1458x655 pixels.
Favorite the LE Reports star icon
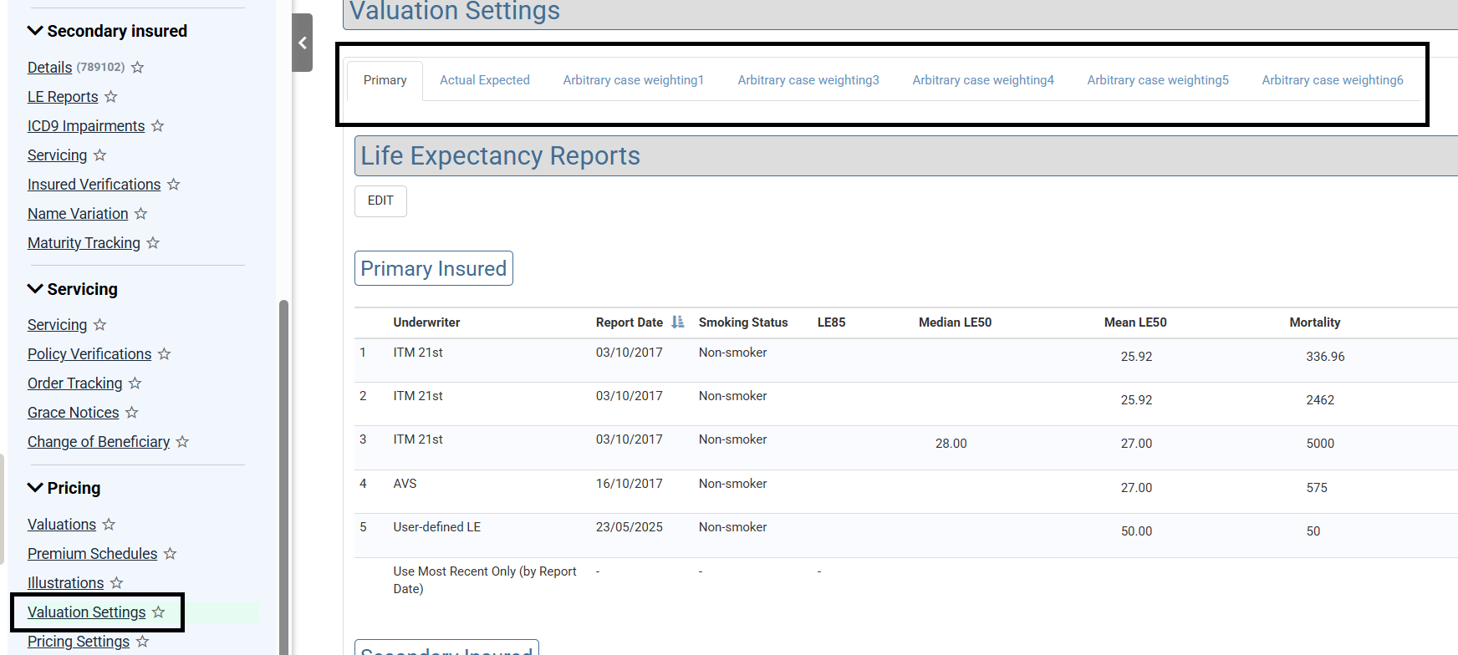coord(111,97)
